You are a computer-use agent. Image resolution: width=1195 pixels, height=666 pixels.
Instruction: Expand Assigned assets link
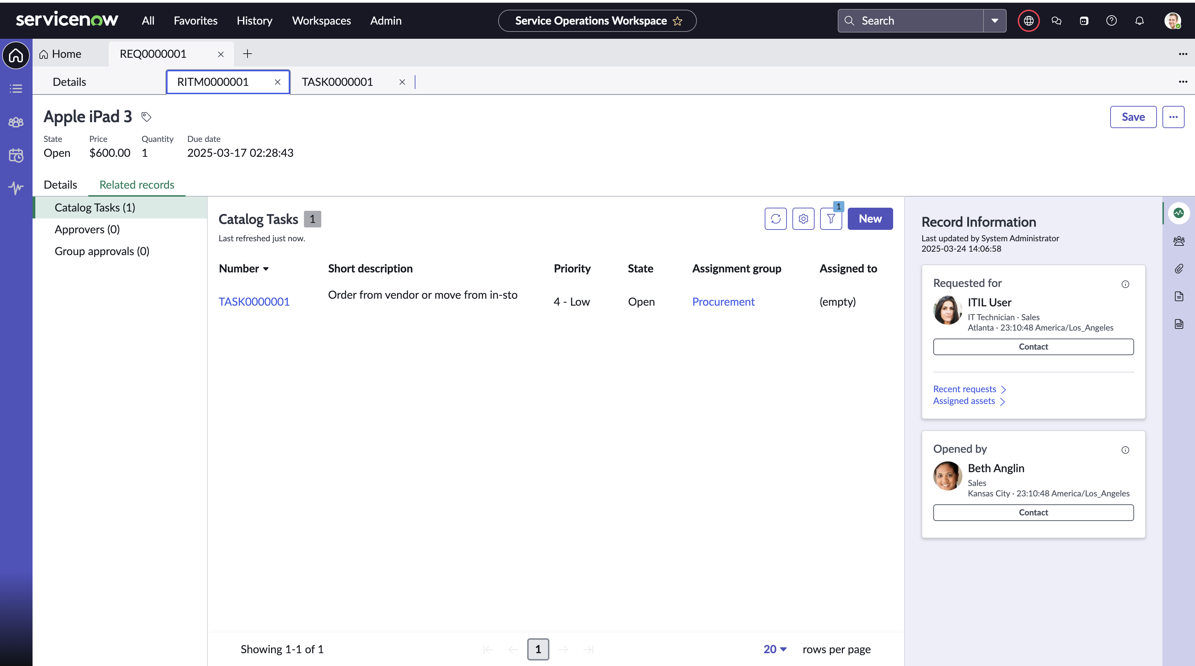(969, 401)
